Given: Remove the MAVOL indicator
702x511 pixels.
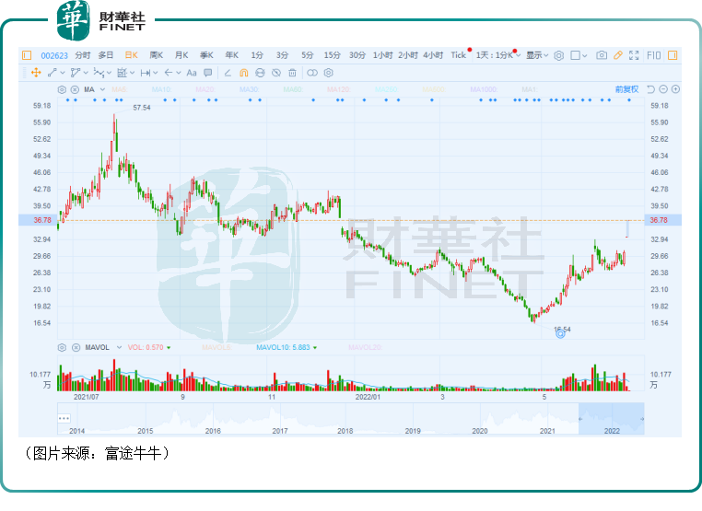Looking at the screenshot, I should pyautogui.click(x=76, y=348).
